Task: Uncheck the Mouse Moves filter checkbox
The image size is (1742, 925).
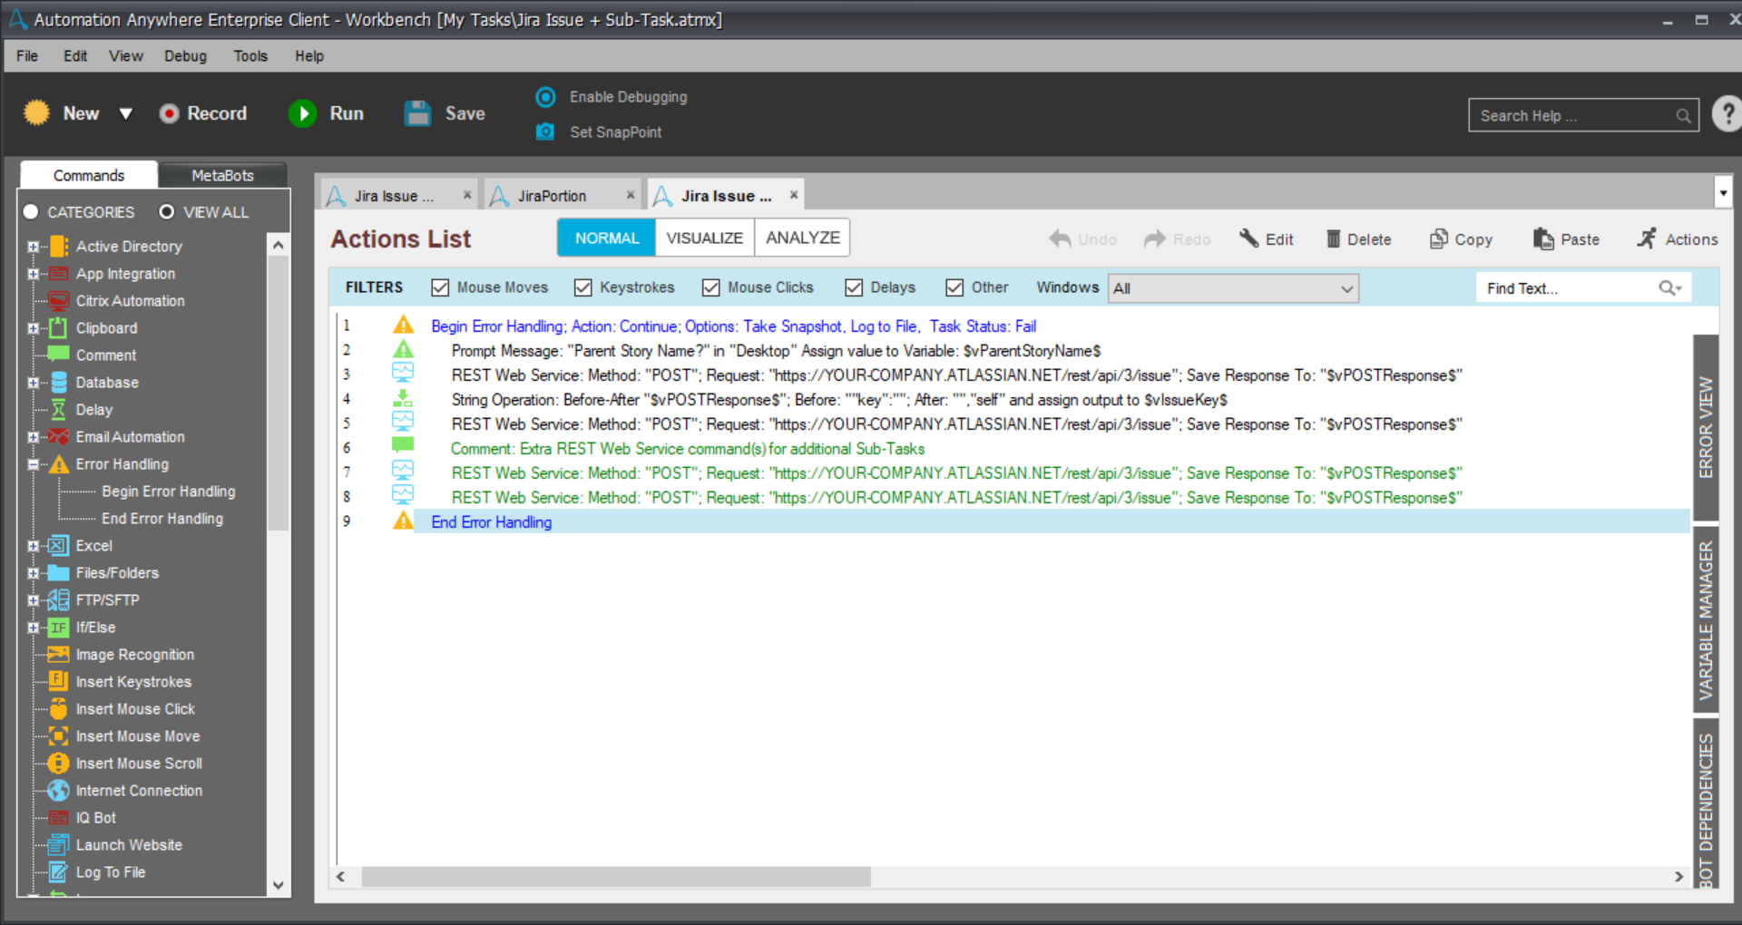Action: pyautogui.click(x=441, y=287)
